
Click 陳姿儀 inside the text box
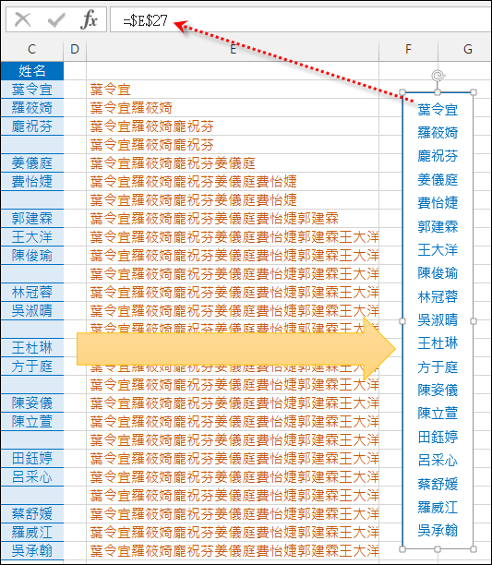tap(438, 390)
